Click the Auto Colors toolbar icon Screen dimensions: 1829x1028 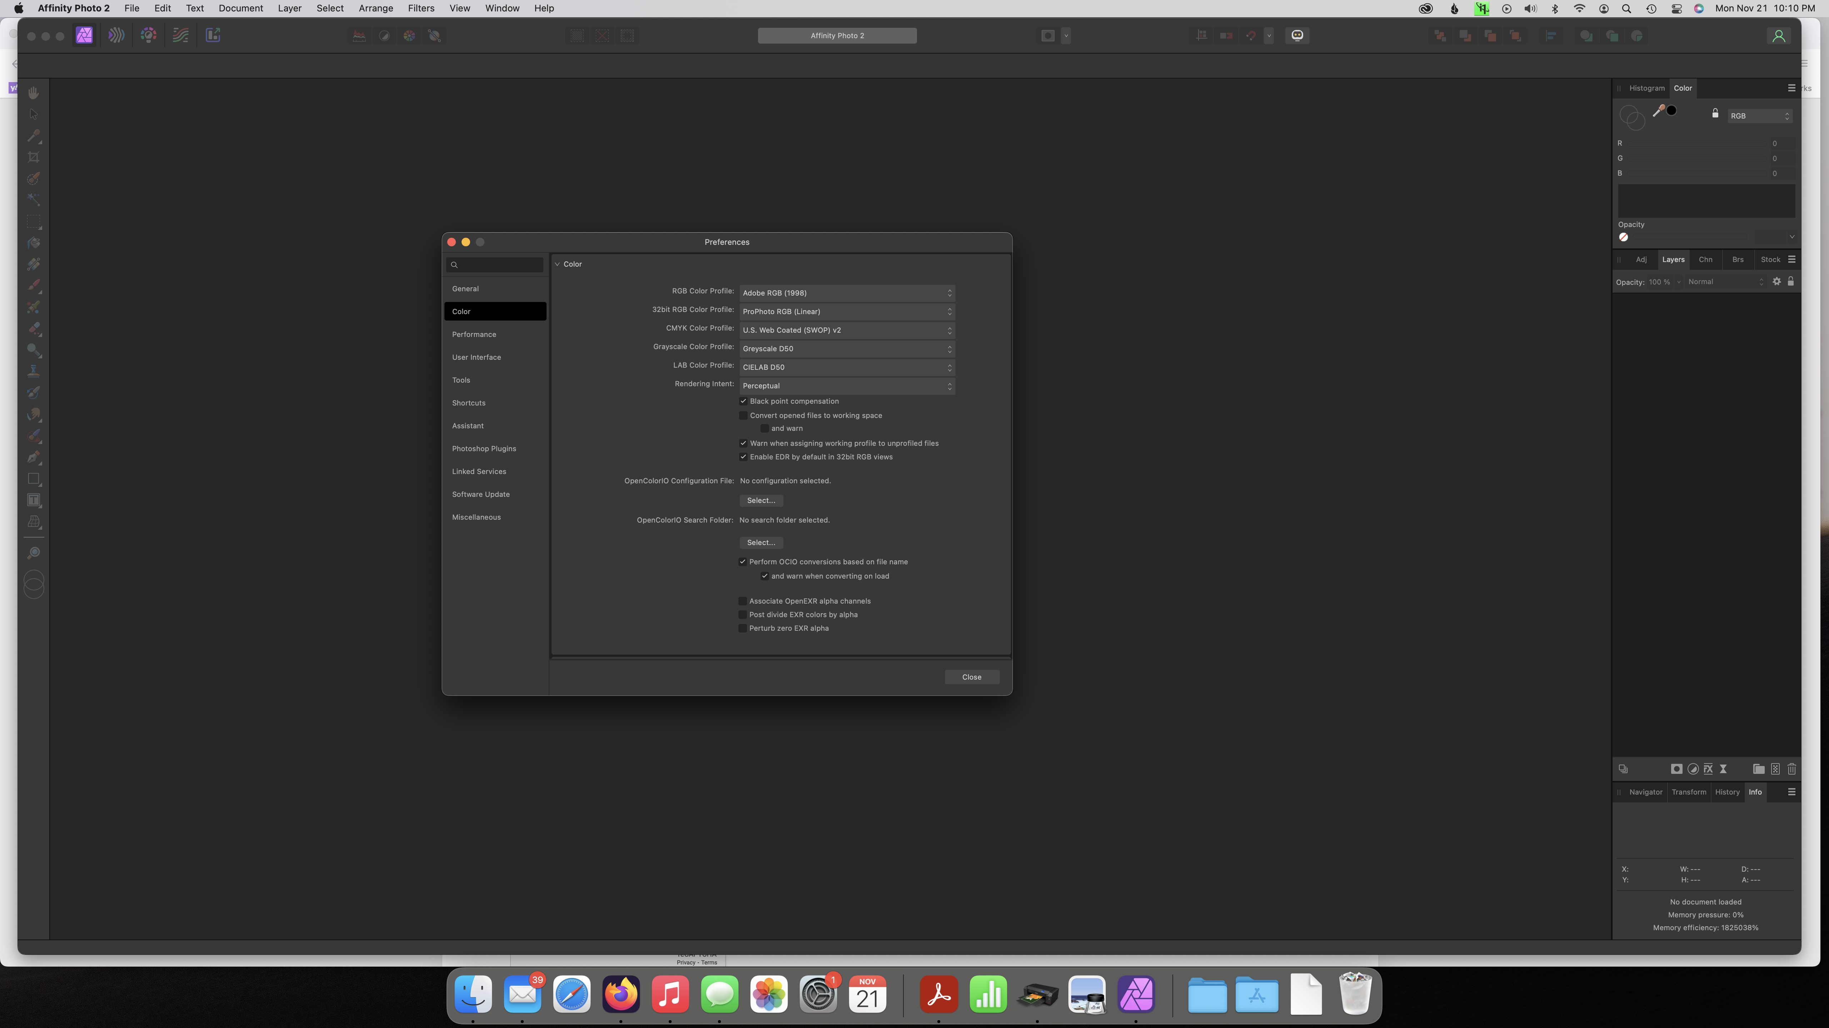[x=410, y=35]
